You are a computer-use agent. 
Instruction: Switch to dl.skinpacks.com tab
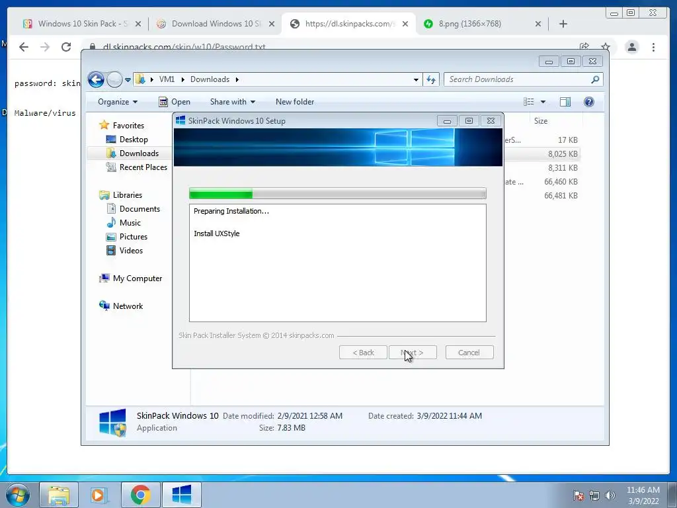(x=349, y=24)
